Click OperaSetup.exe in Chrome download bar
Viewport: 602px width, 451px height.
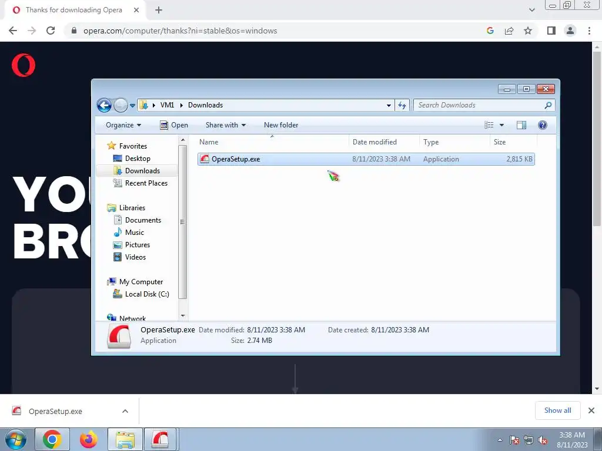point(55,411)
